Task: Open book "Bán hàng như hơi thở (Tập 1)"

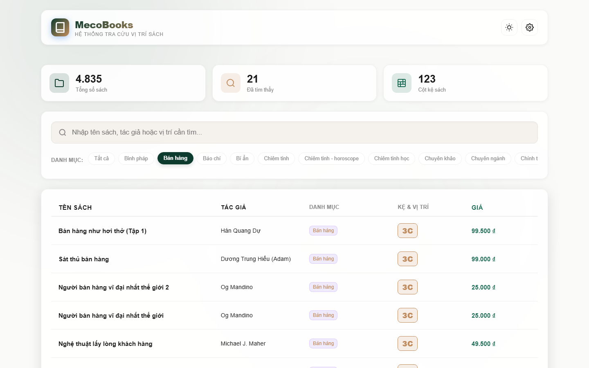Action: (x=103, y=231)
